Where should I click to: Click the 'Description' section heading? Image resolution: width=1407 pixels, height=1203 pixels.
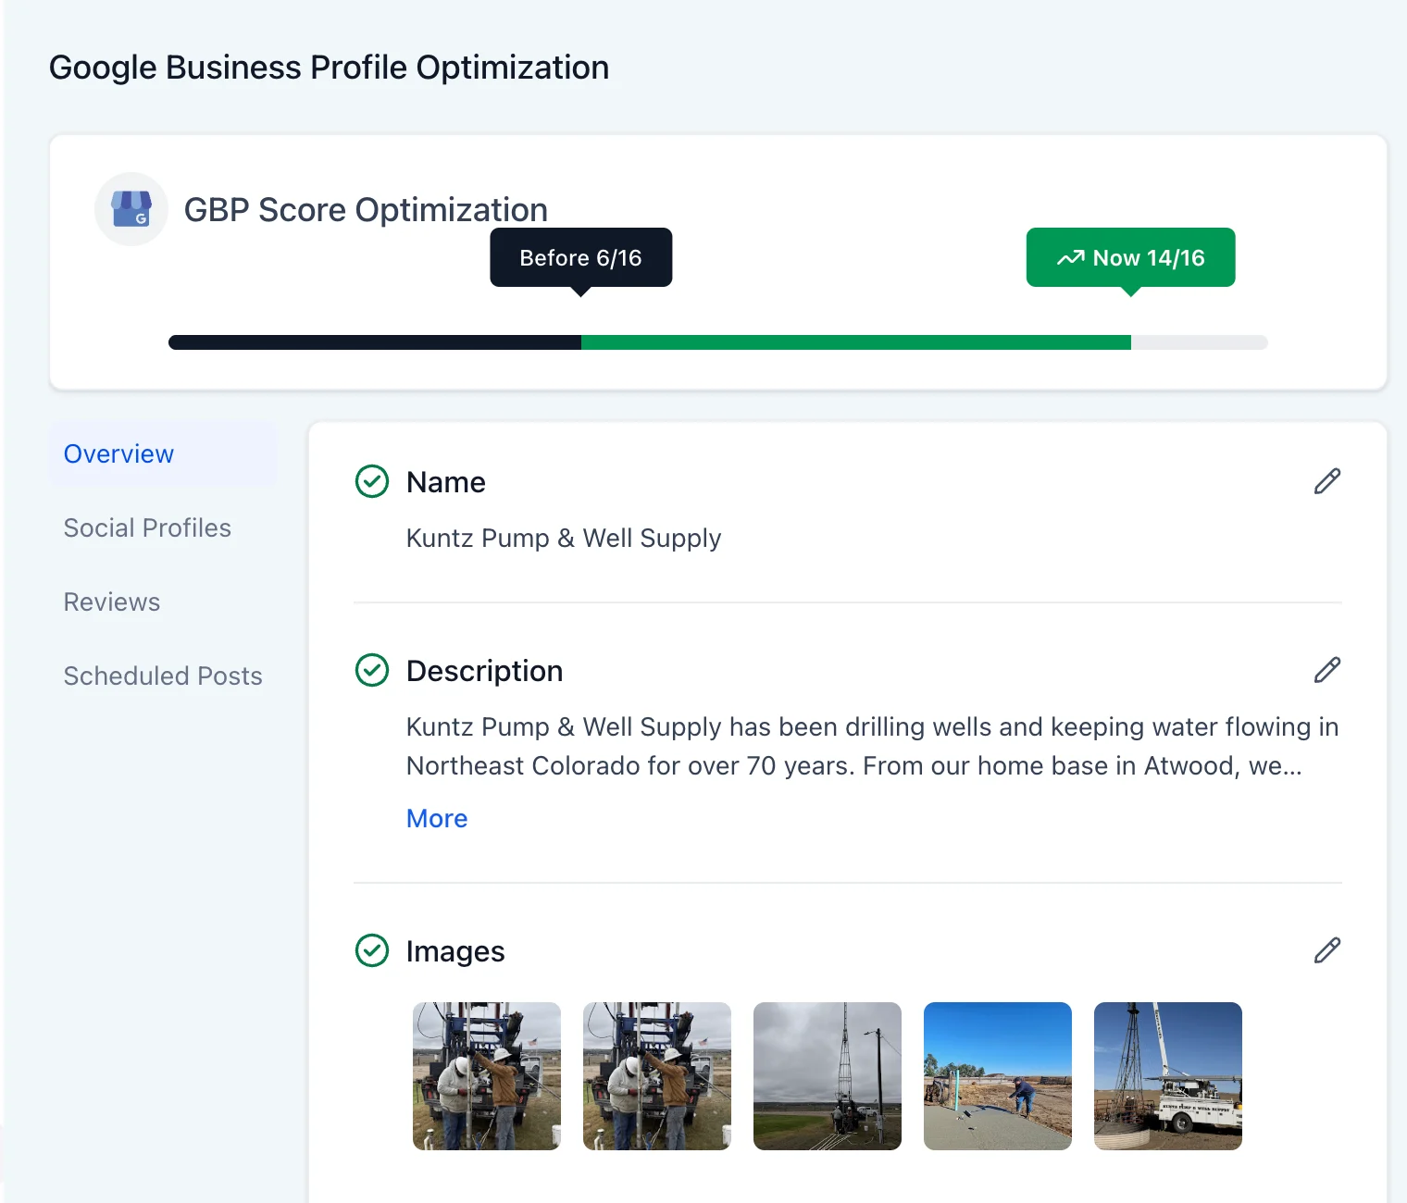tap(485, 671)
